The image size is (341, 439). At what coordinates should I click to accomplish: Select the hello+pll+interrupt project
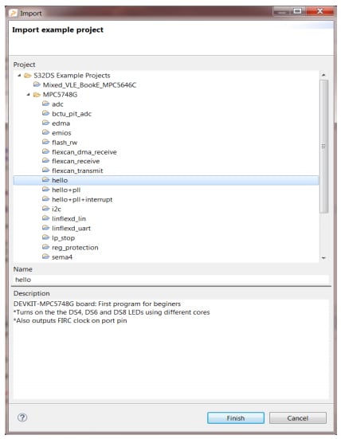coord(82,199)
